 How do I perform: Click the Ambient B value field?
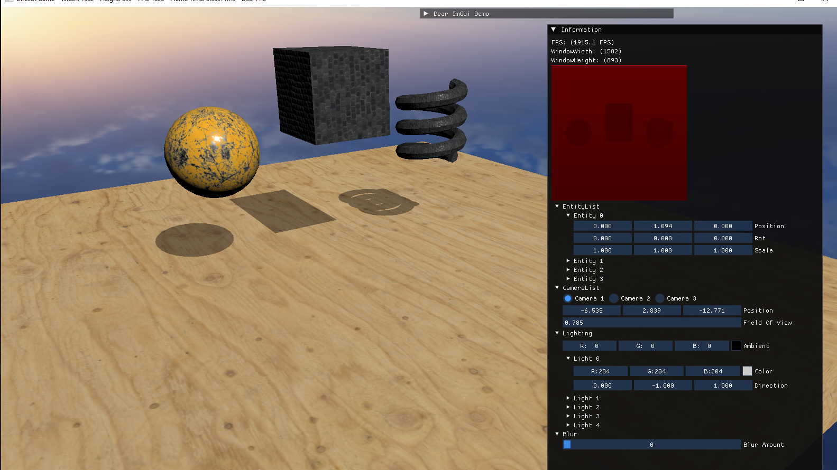[x=702, y=346]
